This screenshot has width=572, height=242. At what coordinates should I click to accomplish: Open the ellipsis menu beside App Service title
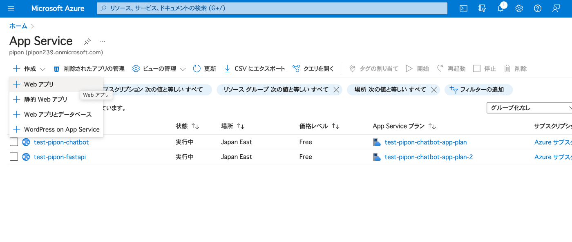coord(102,41)
